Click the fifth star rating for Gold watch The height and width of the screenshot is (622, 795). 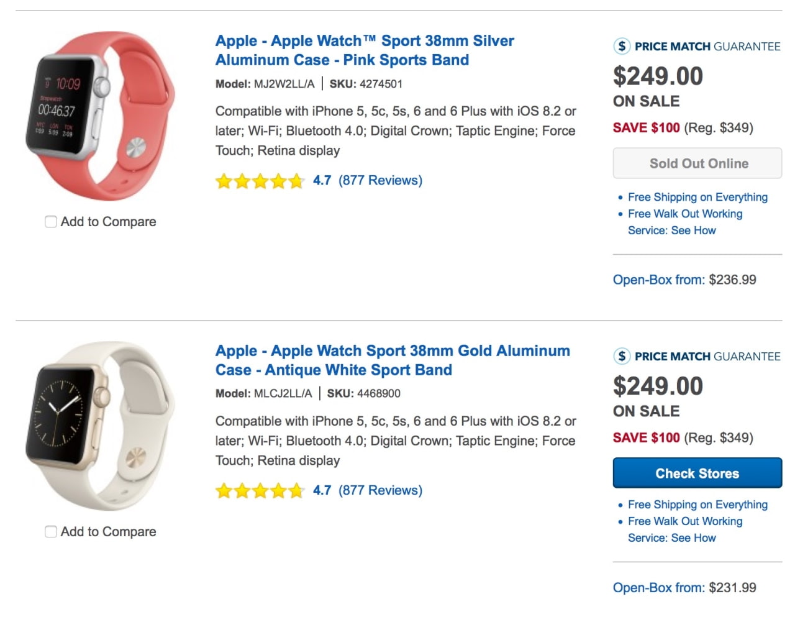point(297,491)
